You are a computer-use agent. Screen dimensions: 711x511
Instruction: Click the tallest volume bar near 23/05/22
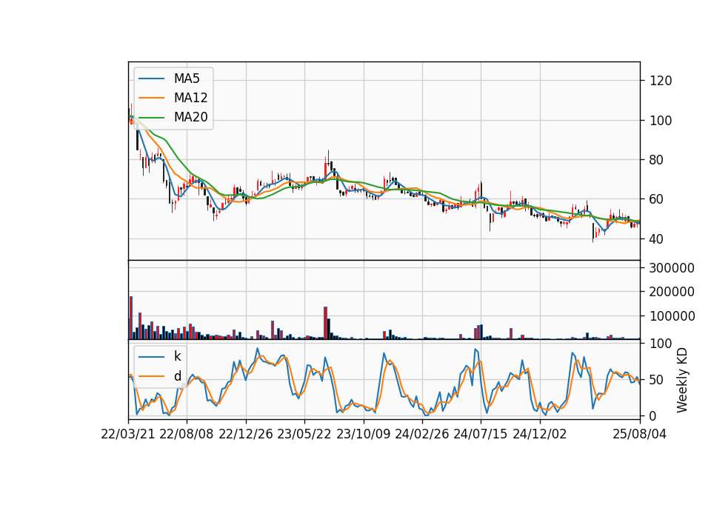325,323
